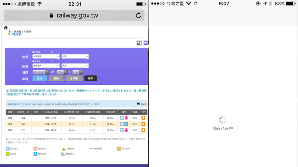
Task: Click train code 306
Action: tap(23, 124)
